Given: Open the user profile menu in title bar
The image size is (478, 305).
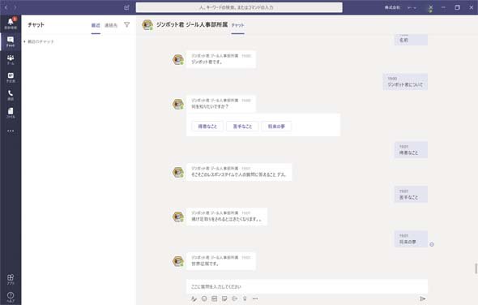Looking at the screenshot, I should pyautogui.click(x=430, y=7).
